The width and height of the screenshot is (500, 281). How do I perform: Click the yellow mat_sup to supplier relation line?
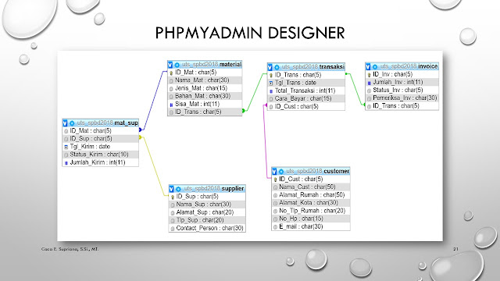155,166
